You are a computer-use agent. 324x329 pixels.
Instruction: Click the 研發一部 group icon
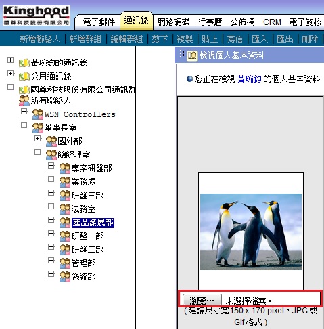65,236
